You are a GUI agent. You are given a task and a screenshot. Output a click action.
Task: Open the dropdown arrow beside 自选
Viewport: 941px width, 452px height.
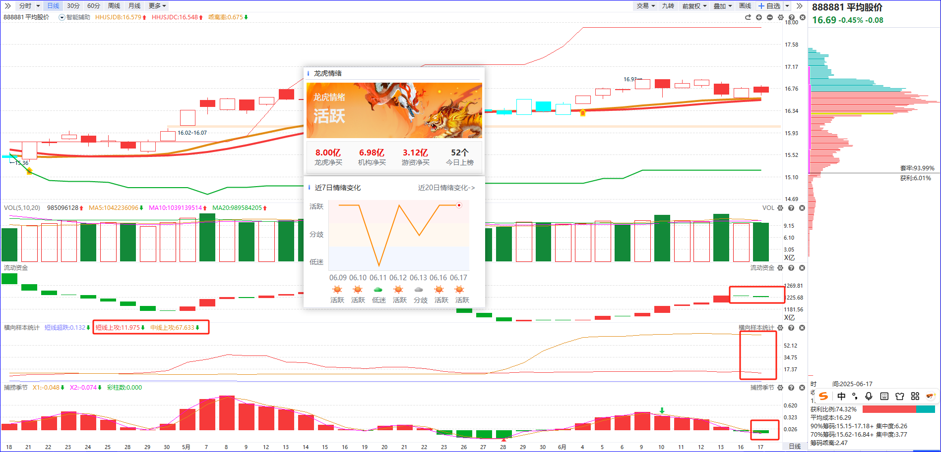click(787, 6)
